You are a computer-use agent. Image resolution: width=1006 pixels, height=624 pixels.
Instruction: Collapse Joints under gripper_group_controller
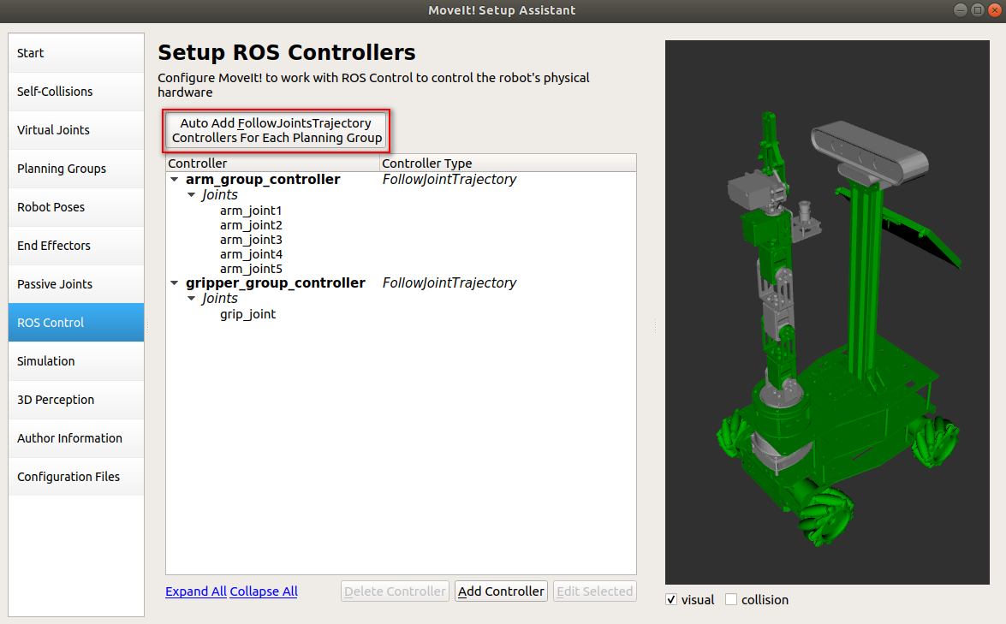tap(191, 298)
